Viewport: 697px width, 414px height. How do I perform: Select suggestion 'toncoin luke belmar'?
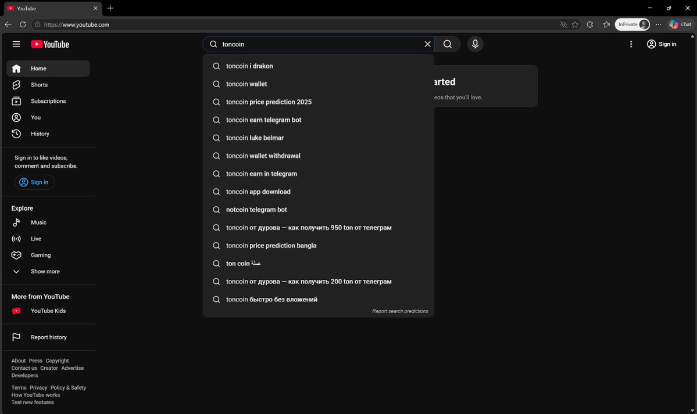319,138
